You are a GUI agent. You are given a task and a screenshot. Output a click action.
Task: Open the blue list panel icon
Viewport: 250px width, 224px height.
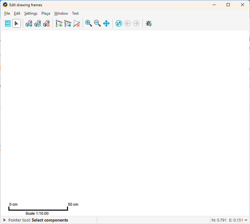click(x=8, y=23)
